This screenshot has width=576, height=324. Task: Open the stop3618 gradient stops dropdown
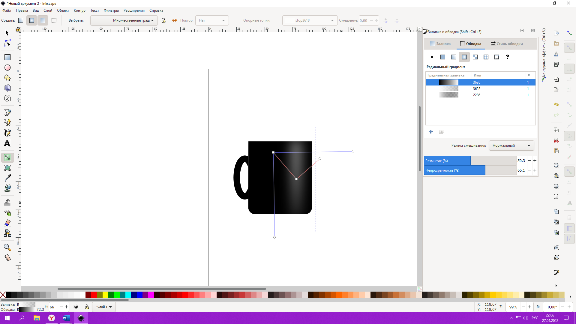(310, 20)
